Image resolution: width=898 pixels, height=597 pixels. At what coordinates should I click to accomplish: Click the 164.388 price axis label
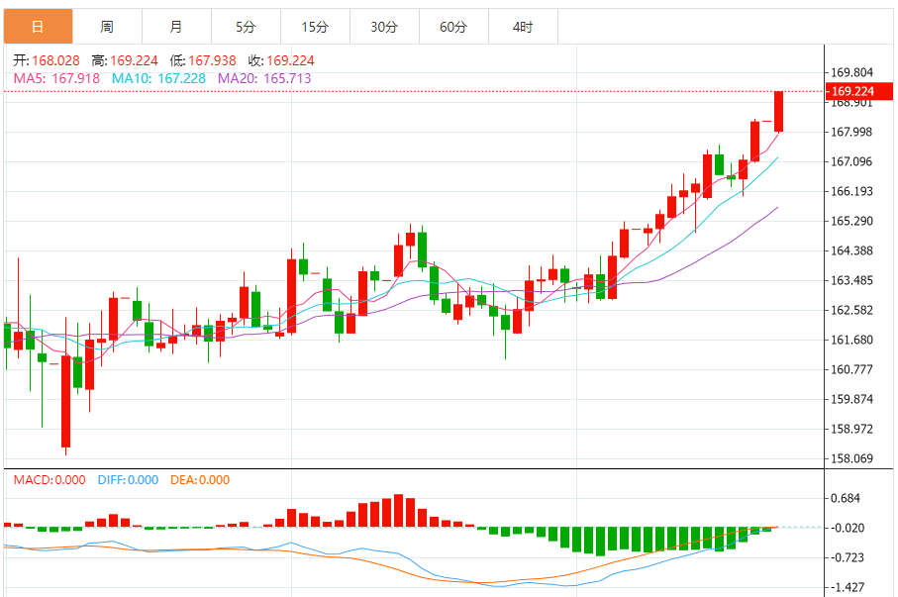pyautogui.click(x=851, y=250)
